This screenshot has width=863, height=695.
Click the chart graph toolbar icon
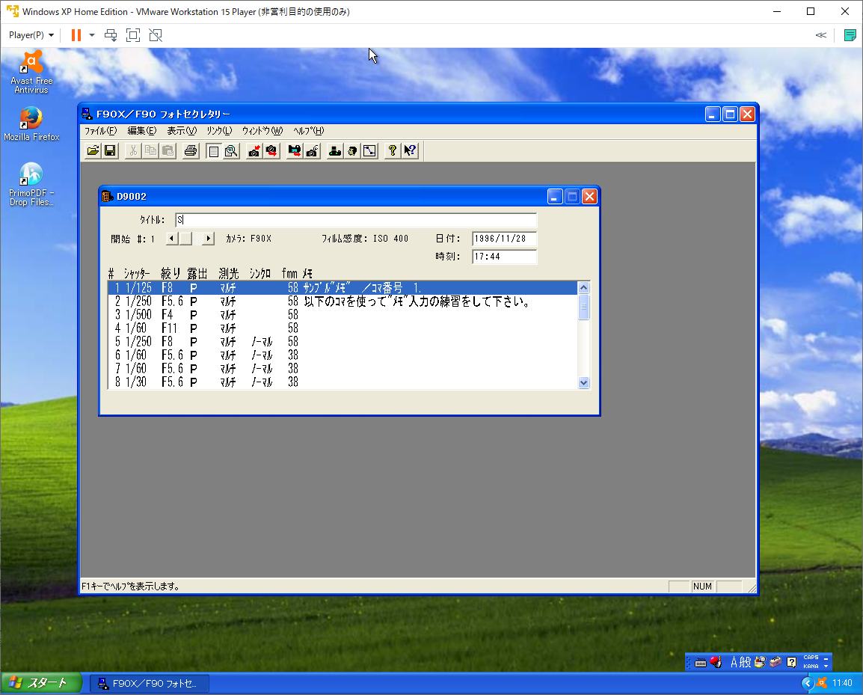pos(369,151)
